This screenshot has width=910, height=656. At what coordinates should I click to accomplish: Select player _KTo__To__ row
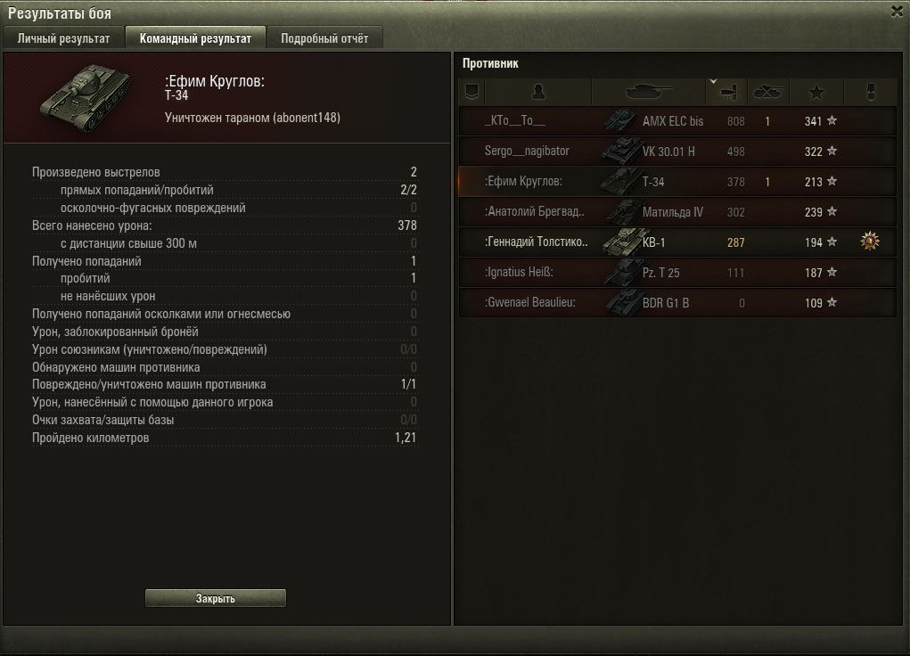click(677, 120)
